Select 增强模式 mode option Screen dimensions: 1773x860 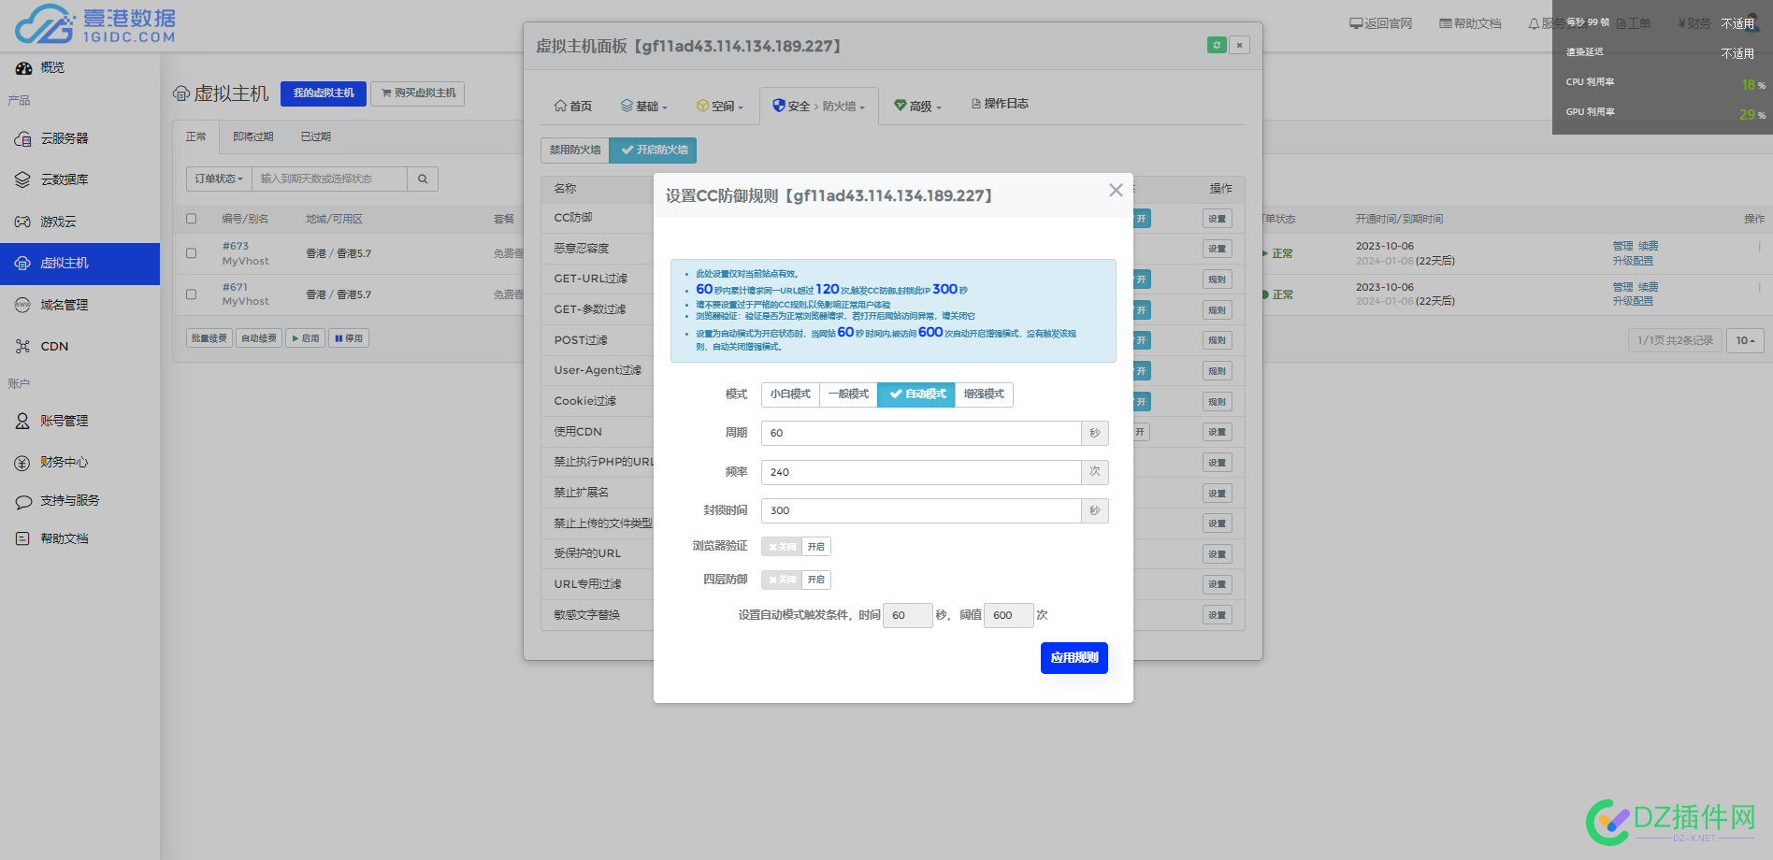click(x=984, y=394)
